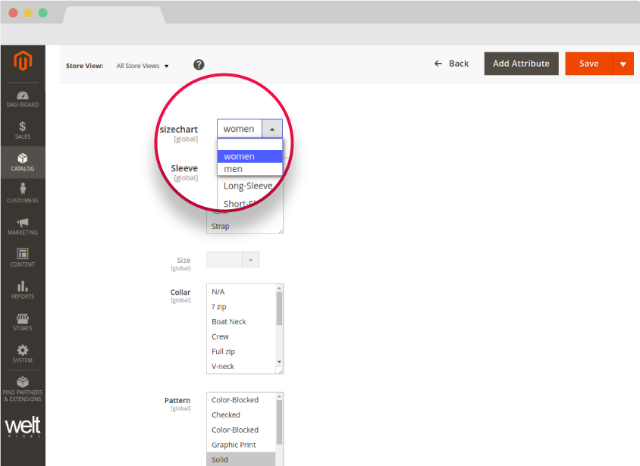This screenshot has width=640, height=466.
Task: Open the Customers sidebar icon
Action: [x=22, y=193]
